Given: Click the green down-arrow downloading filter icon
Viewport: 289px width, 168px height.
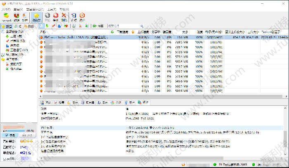Looking at the screenshot, I should click(47, 26).
